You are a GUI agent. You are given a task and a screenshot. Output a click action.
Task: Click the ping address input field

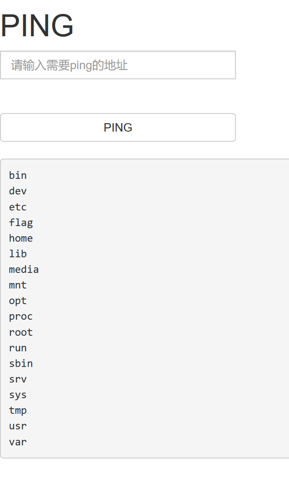click(x=118, y=65)
